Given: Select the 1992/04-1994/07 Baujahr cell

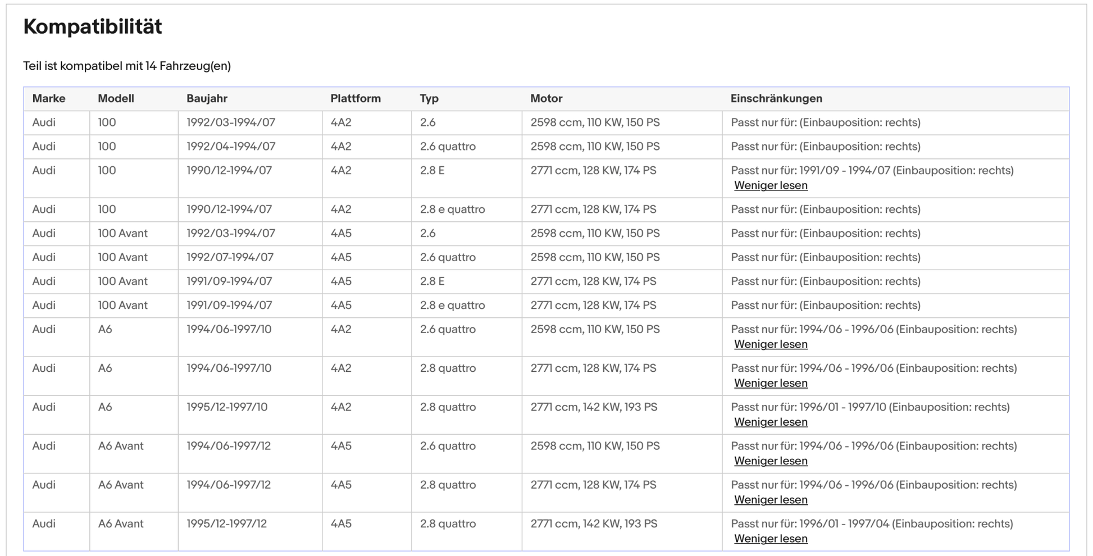Looking at the screenshot, I should 231,147.
